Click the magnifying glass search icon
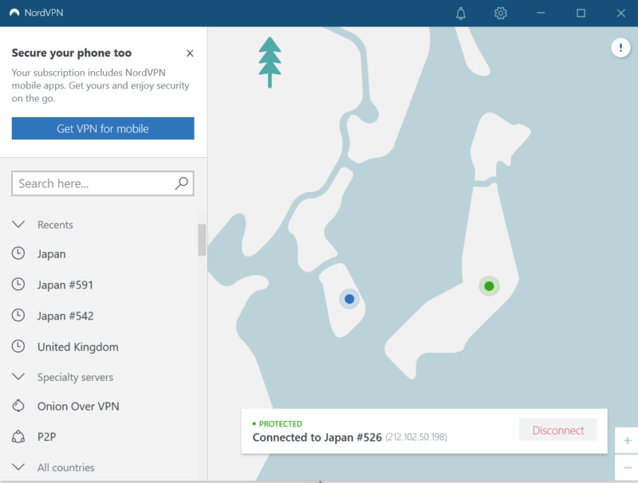This screenshot has width=638, height=483. click(182, 183)
